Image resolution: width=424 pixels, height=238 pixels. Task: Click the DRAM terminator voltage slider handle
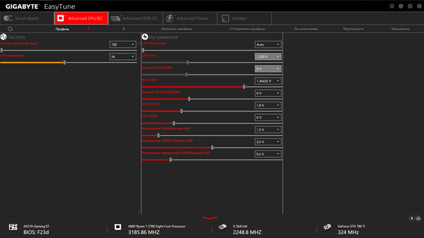click(171, 159)
